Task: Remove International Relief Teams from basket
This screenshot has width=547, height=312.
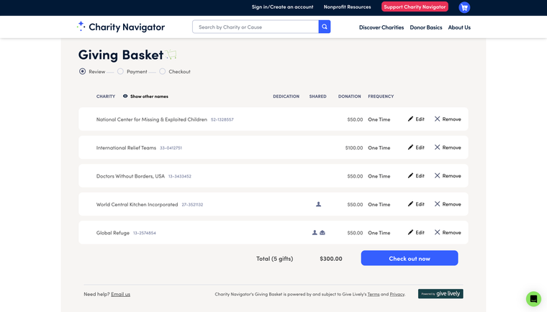Action: [448, 147]
